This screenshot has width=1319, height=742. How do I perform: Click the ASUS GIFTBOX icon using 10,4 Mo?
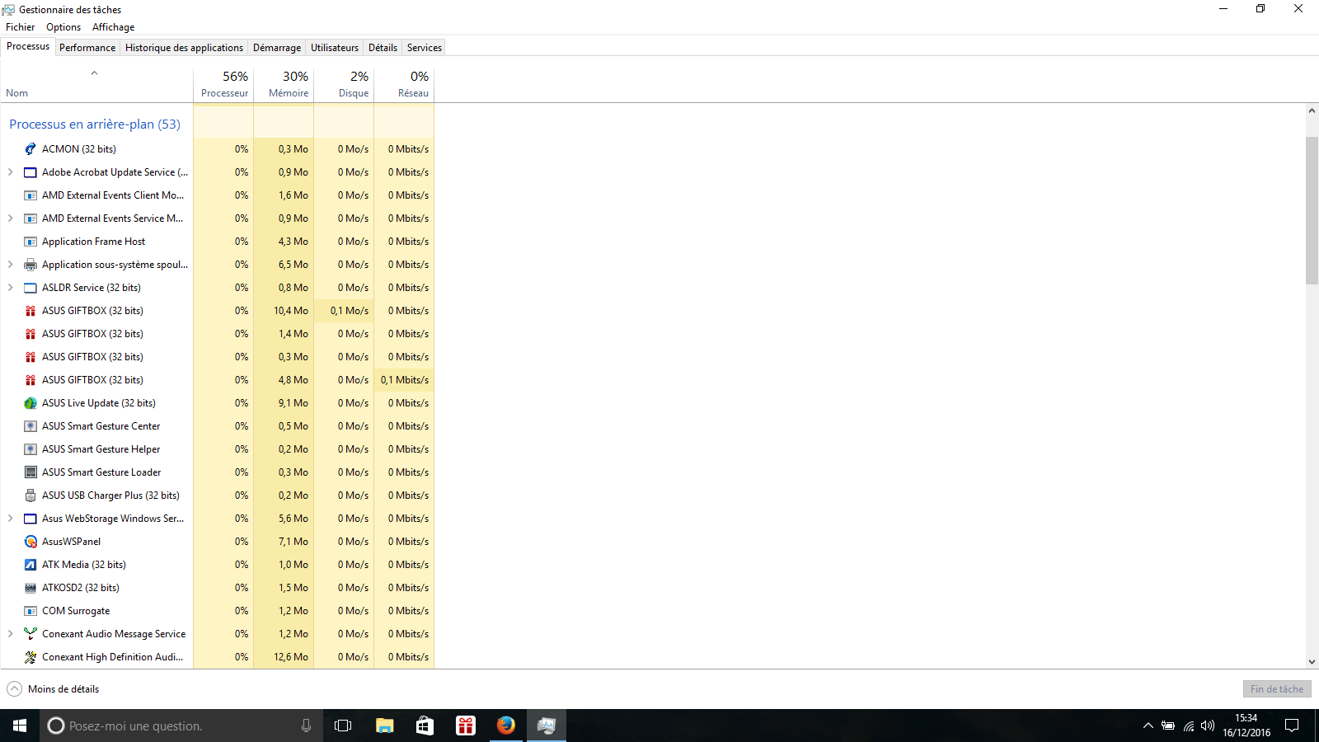tap(31, 311)
